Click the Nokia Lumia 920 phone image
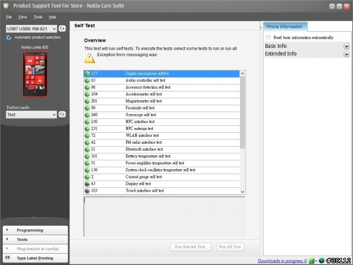The height and width of the screenshot is (265, 353). [35, 74]
